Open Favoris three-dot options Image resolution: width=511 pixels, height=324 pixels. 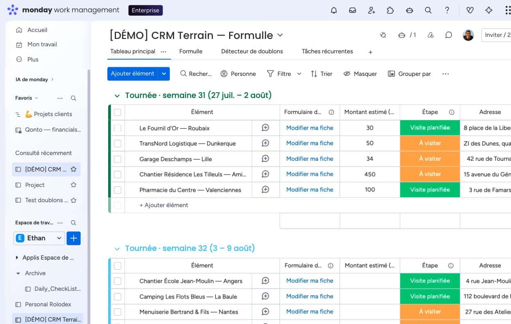click(x=60, y=98)
